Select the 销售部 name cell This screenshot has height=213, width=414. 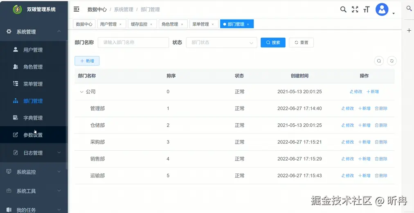pyautogui.click(x=97, y=159)
